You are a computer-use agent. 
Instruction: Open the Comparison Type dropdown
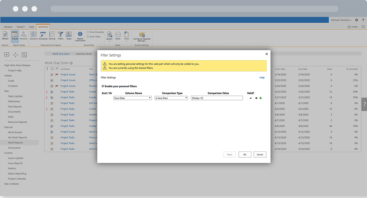[171, 98]
